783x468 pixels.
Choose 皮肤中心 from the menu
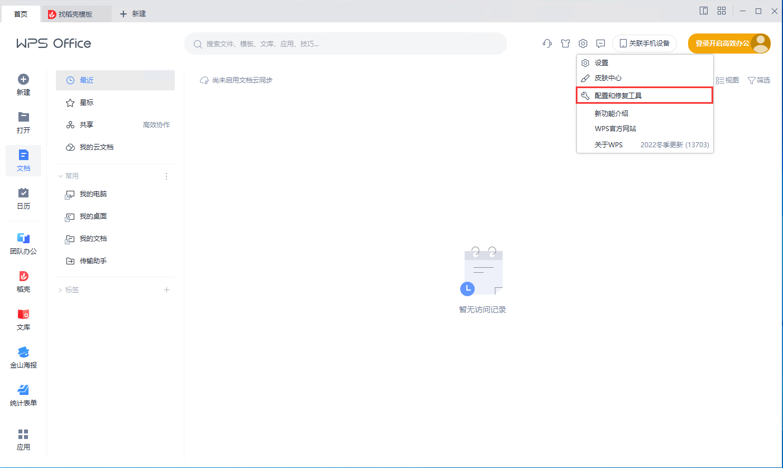pyautogui.click(x=645, y=78)
